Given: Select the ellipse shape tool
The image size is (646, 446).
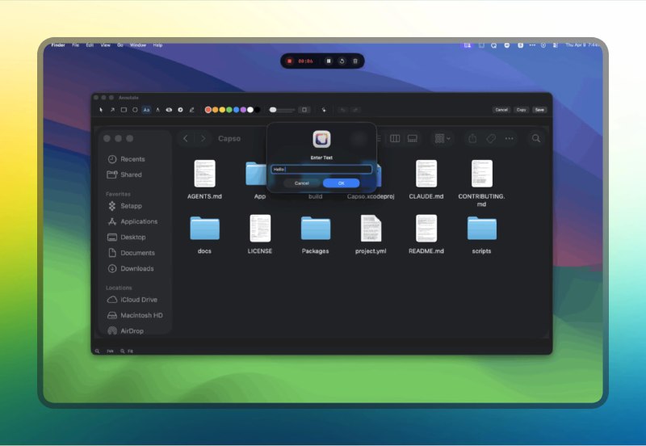Looking at the screenshot, I should [x=135, y=110].
